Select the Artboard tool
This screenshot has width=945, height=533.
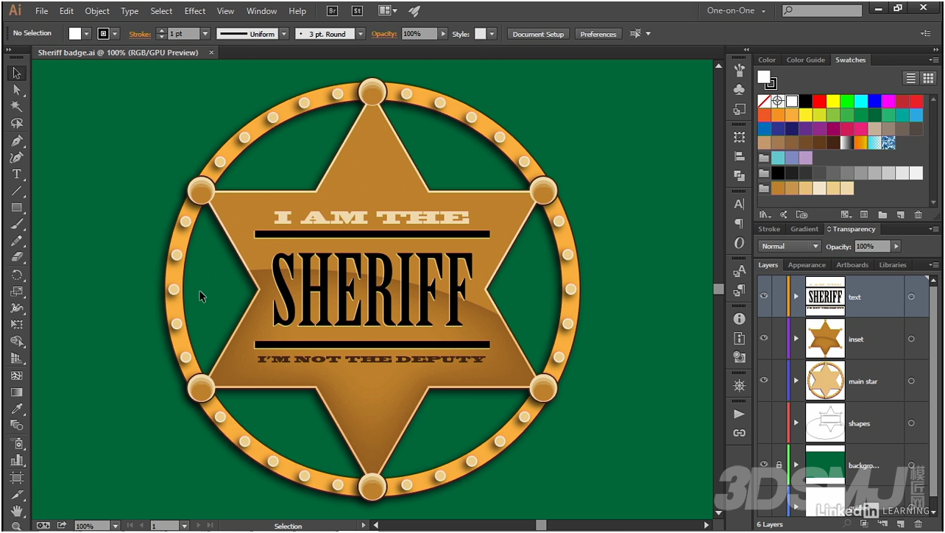point(16,478)
